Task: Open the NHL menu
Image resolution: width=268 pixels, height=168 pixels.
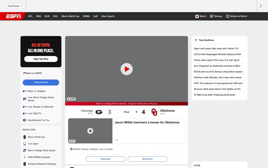Action: tap(55, 16)
